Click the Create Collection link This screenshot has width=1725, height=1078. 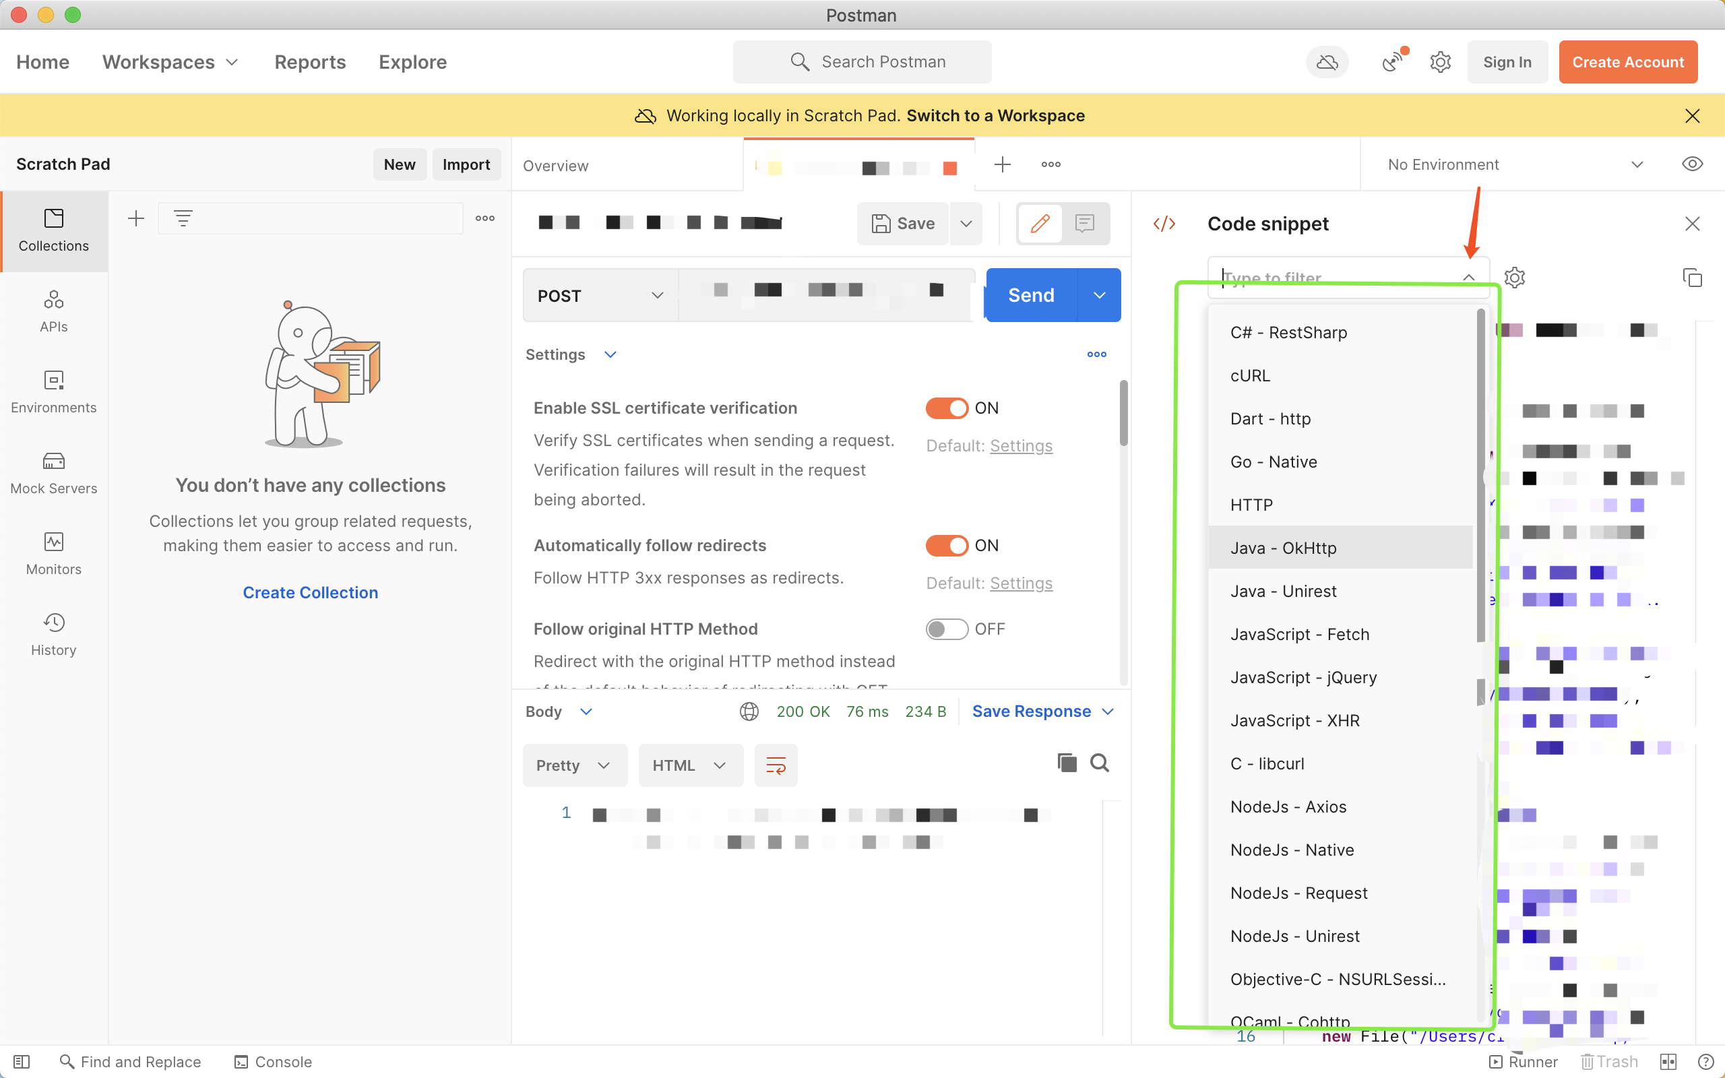pos(310,592)
